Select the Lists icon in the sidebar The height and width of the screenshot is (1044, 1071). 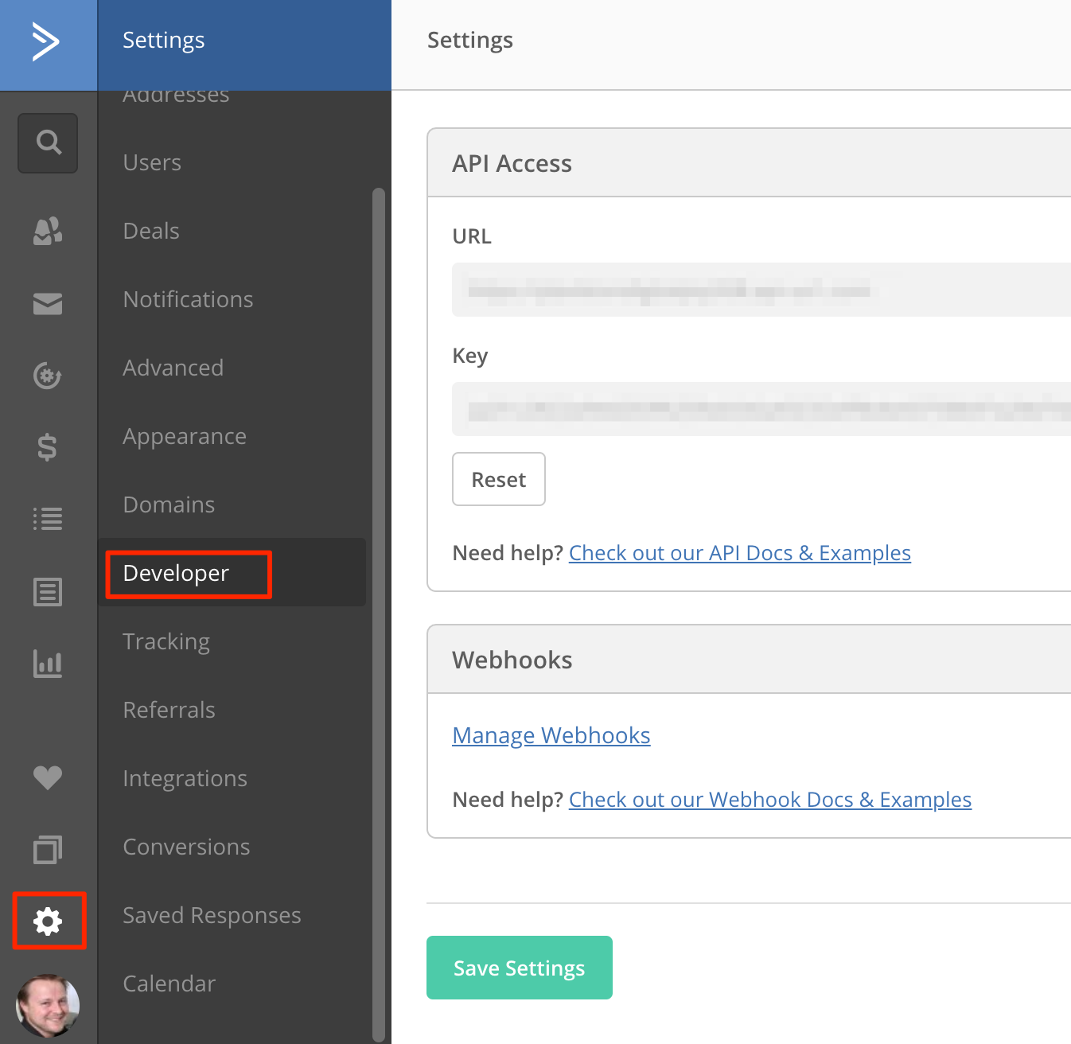click(48, 519)
